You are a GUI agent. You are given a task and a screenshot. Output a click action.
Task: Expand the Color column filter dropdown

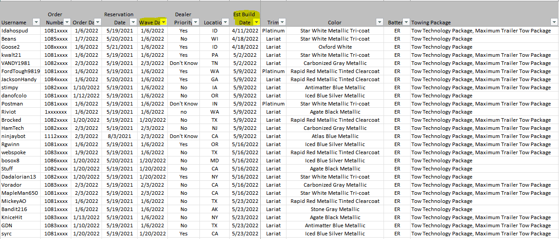380,23
